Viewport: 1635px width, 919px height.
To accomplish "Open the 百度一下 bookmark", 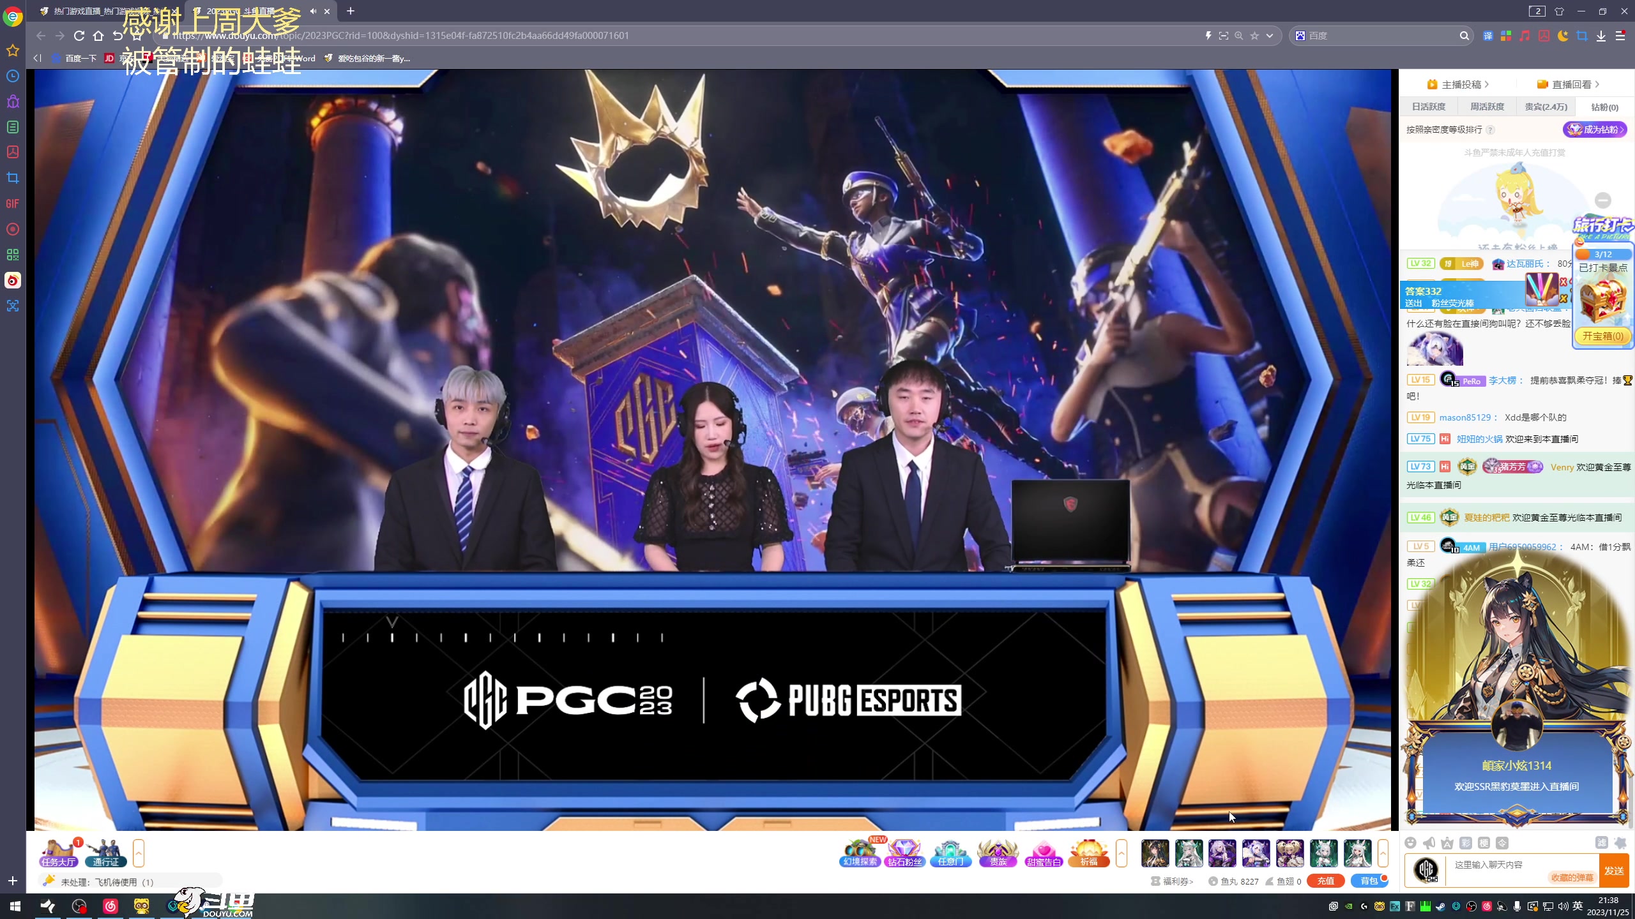I will (x=74, y=58).
